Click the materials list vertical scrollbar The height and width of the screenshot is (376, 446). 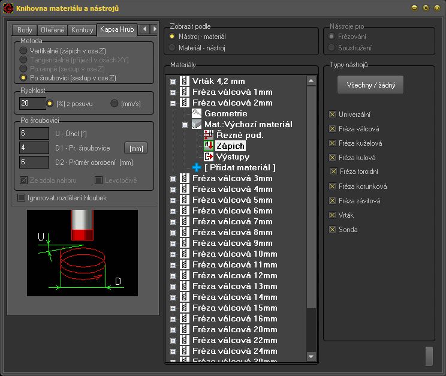[x=311, y=198]
